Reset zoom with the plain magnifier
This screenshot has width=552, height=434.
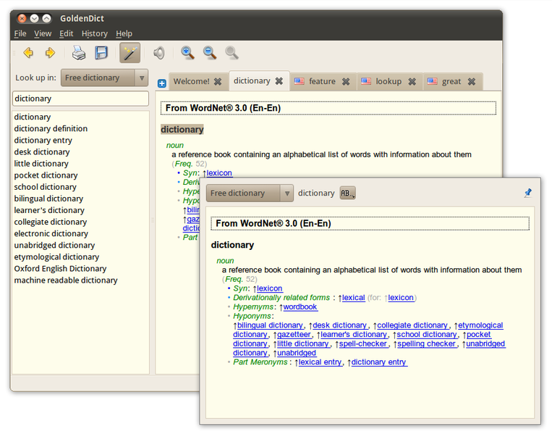[232, 53]
